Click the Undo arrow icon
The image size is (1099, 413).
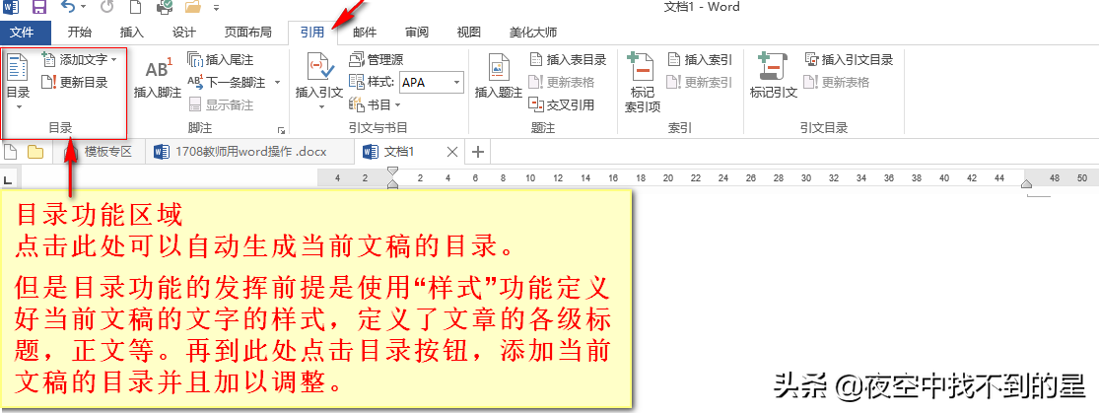[x=68, y=8]
